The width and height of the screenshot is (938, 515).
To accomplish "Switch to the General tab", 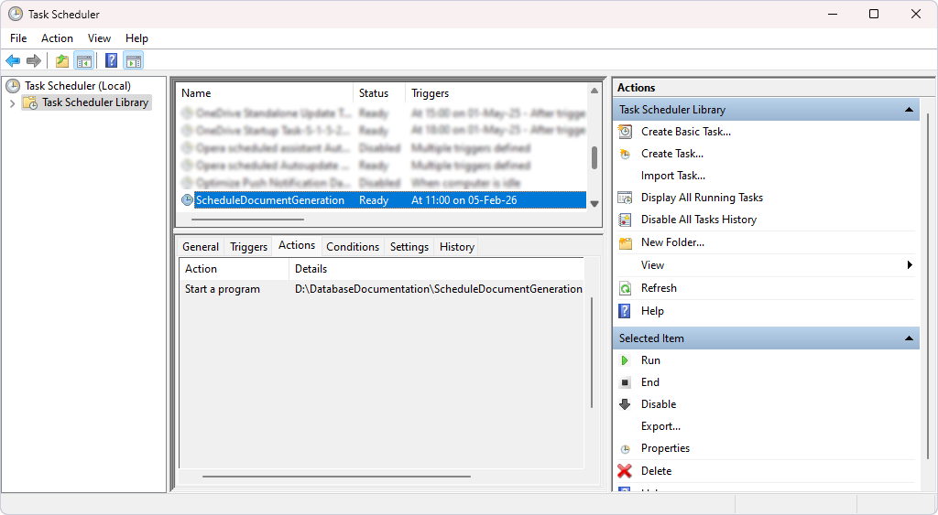I will (201, 247).
